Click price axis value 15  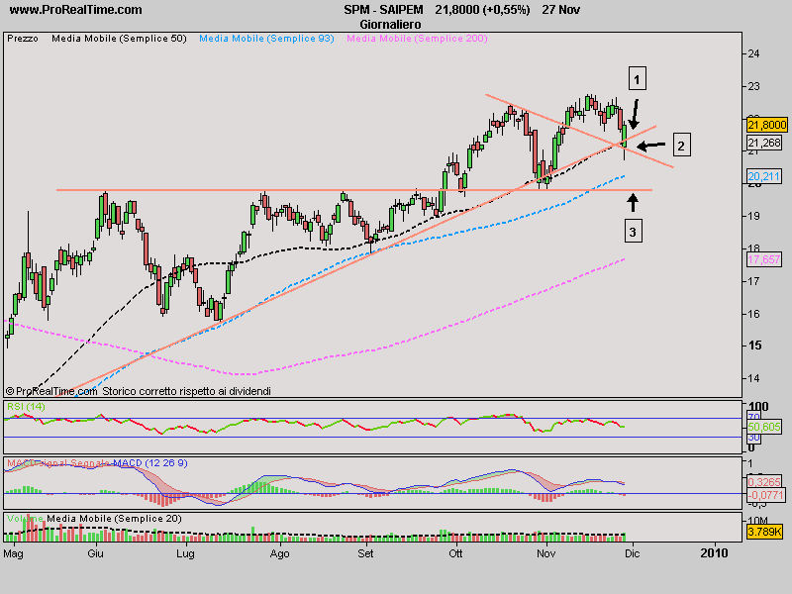[754, 346]
